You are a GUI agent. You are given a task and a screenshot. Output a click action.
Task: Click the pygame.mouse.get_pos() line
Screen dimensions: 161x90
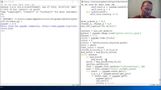point(111,74)
